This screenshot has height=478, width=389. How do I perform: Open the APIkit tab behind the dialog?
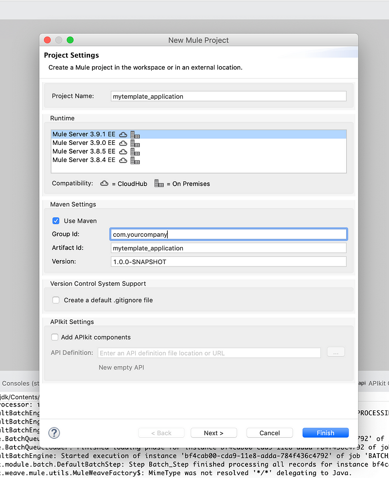pos(374,383)
